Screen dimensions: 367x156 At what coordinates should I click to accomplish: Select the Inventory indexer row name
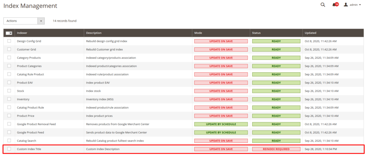tap(23, 99)
